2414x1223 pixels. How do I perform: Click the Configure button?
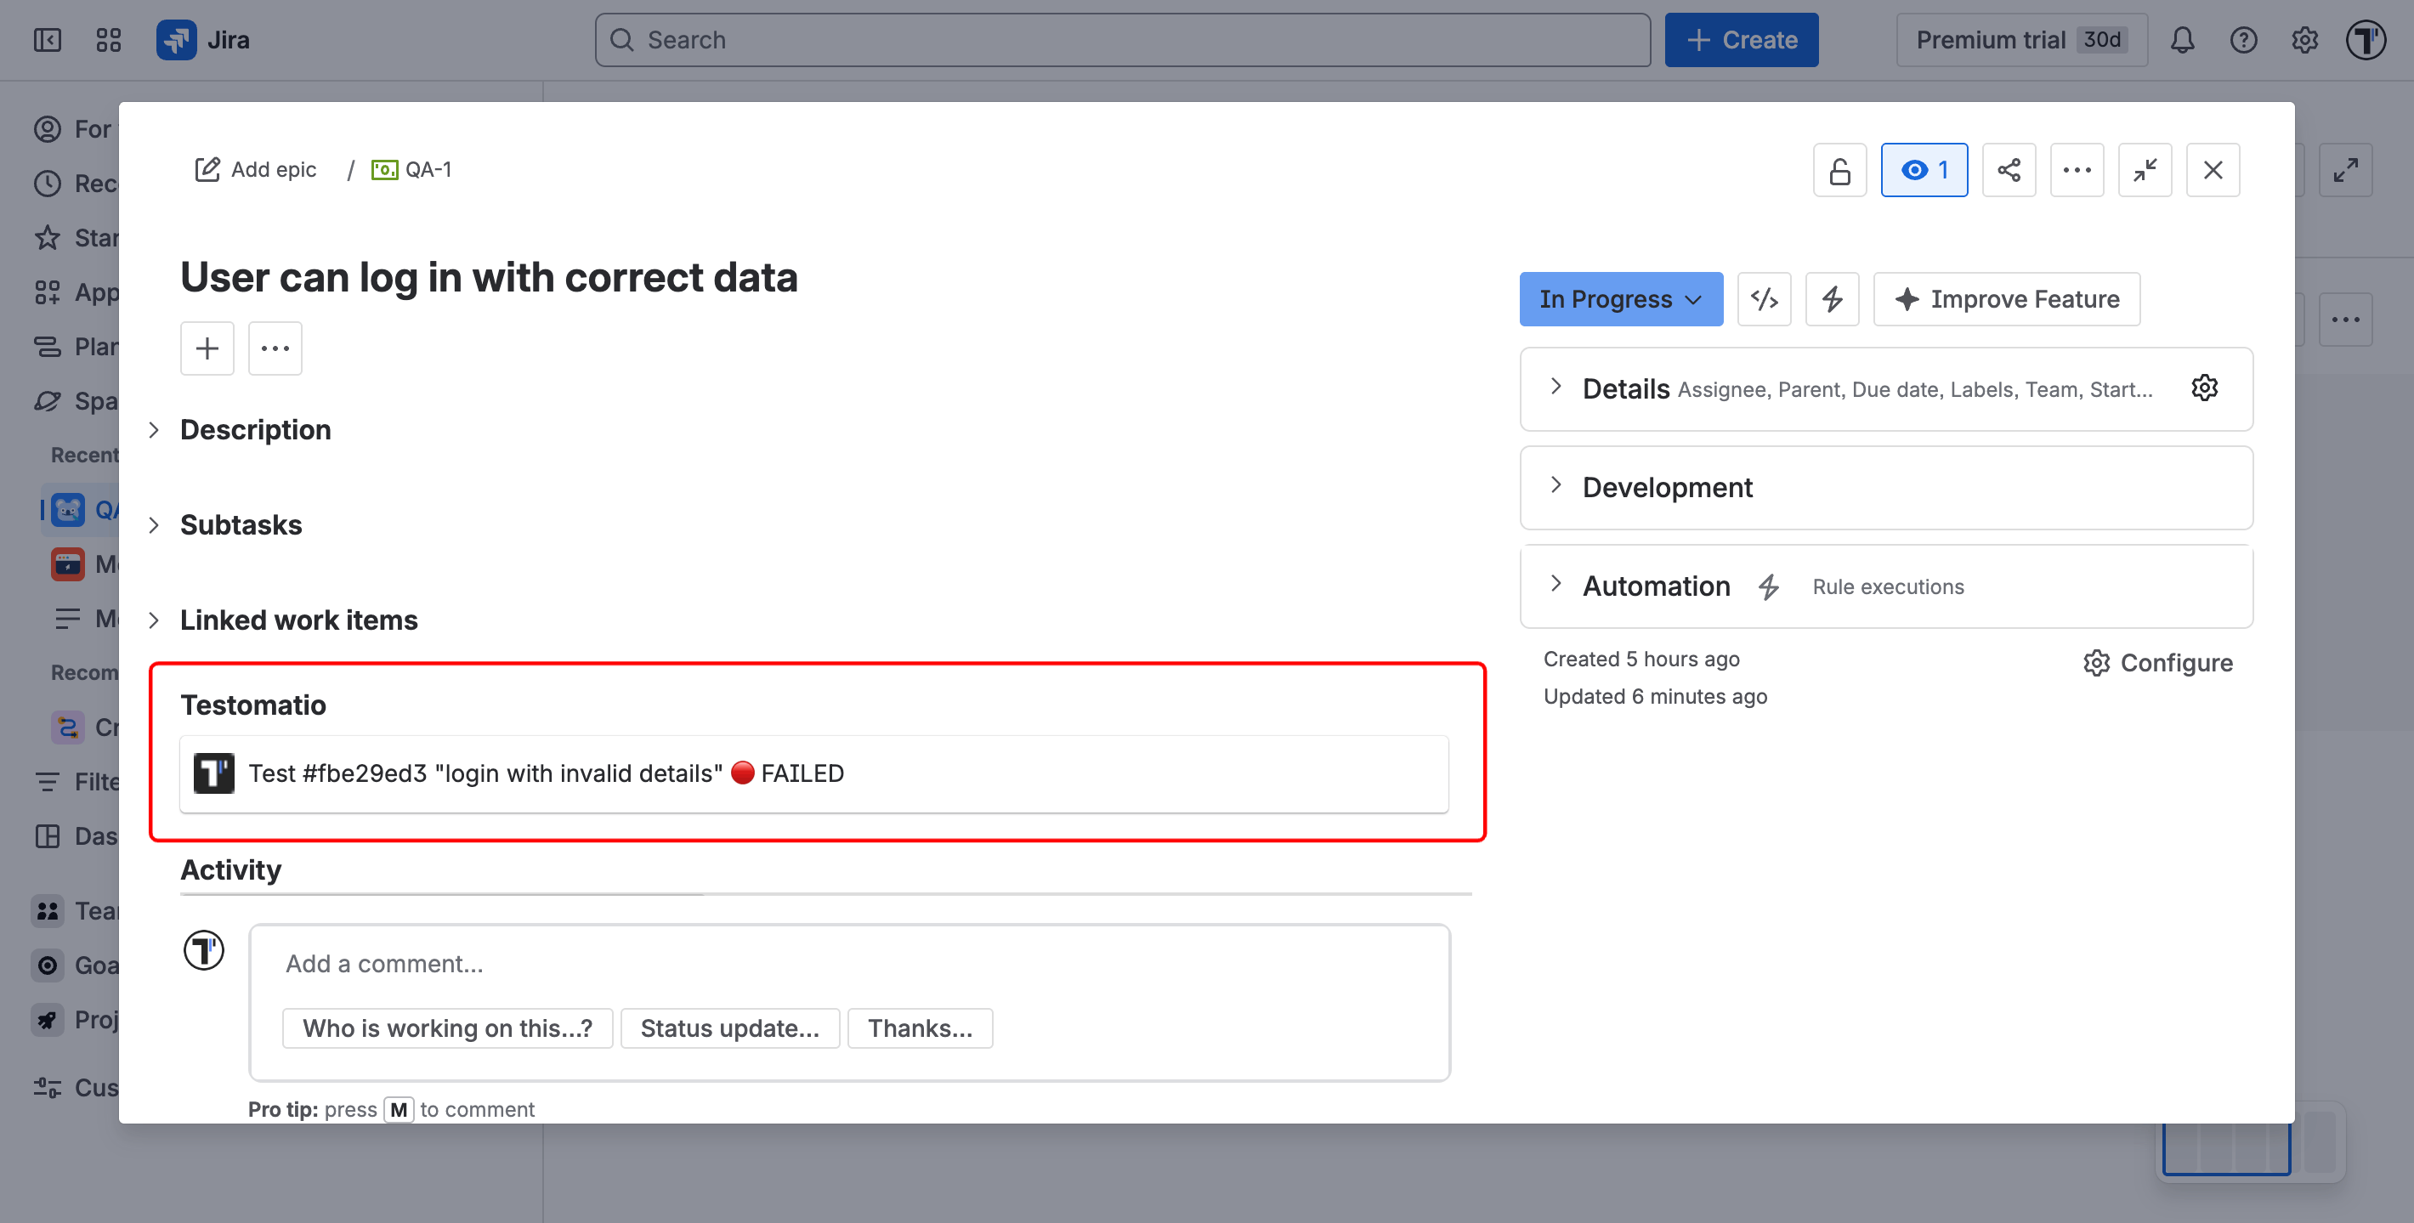point(2157,663)
